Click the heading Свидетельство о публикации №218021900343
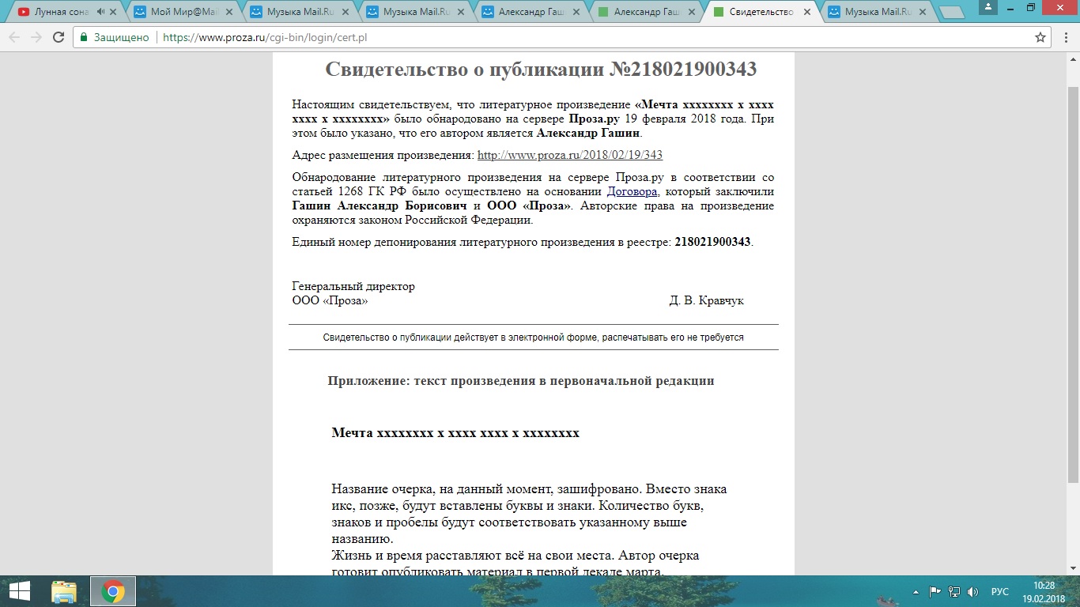The height and width of the screenshot is (607, 1080). coord(541,69)
